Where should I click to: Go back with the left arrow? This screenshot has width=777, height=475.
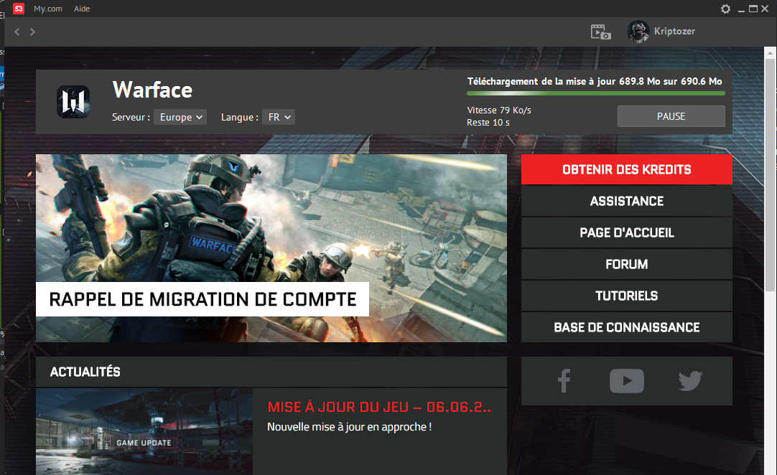(x=17, y=32)
